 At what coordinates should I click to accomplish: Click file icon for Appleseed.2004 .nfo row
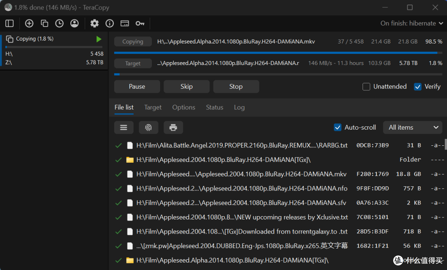[x=130, y=188]
